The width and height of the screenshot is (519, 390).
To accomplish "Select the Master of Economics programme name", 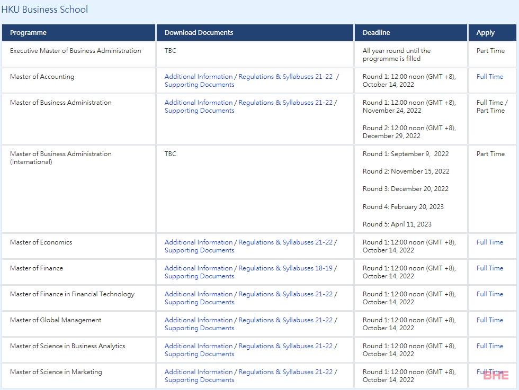I will pyautogui.click(x=41, y=242).
